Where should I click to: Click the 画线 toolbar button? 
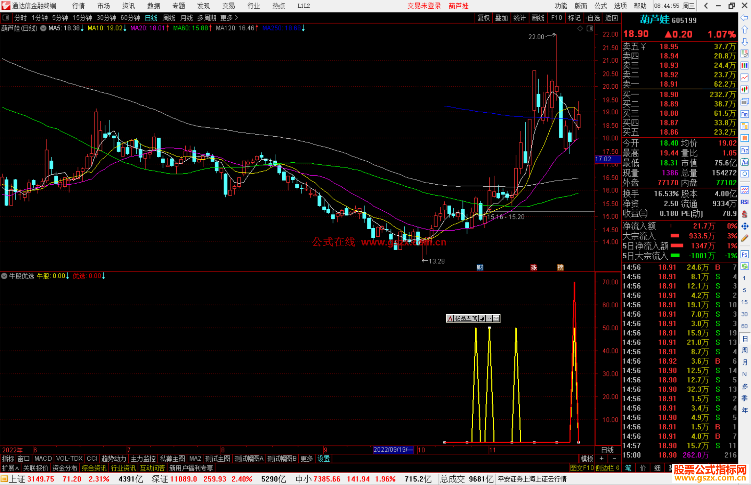click(x=538, y=18)
